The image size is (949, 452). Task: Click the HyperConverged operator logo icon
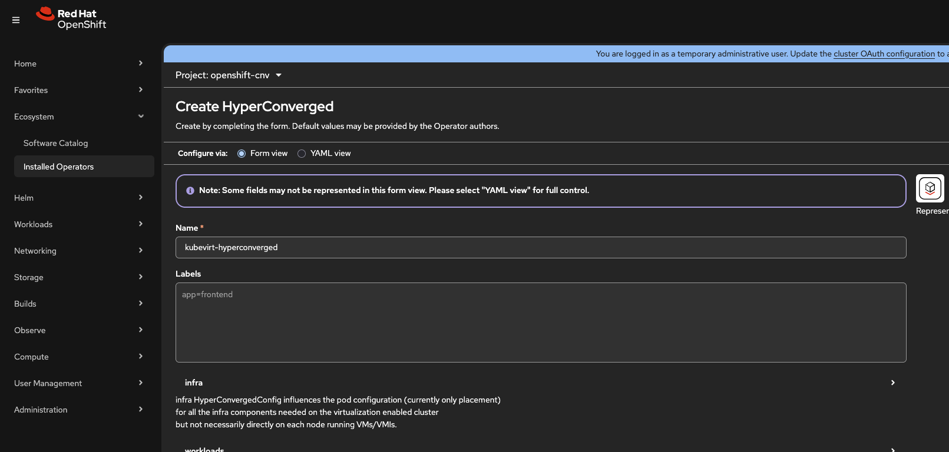[930, 188]
